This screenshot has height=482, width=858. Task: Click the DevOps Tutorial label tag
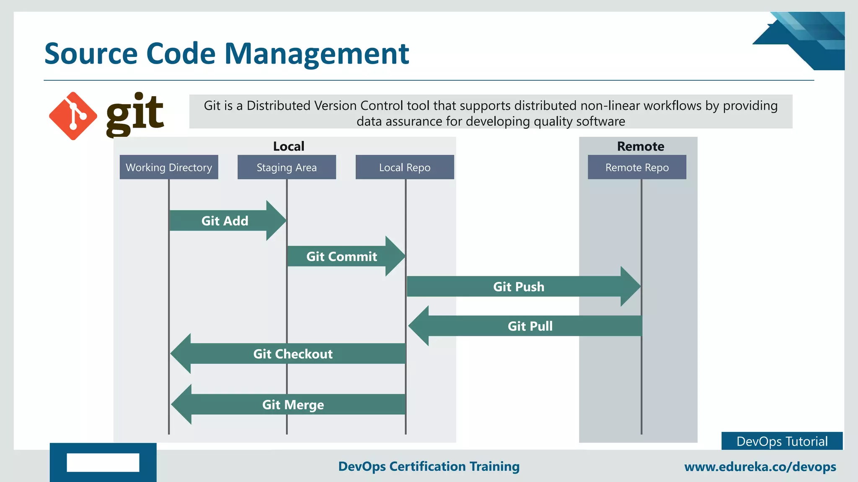pyautogui.click(x=782, y=441)
